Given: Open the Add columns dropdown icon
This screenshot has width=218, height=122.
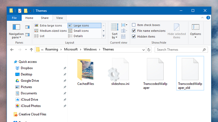Looking at the screenshot, I should click(124, 31).
